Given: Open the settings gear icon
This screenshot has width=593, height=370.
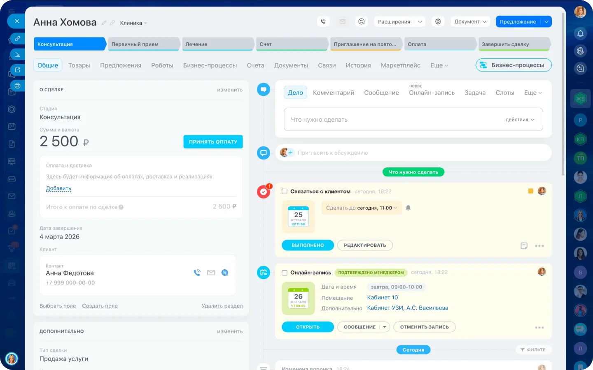Looking at the screenshot, I should point(438,22).
